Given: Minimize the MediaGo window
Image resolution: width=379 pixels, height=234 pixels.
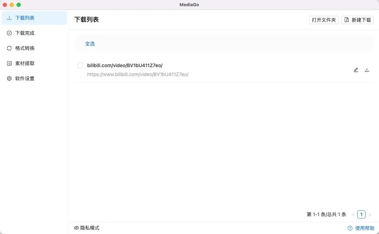Looking at the screenshot, I should (12, 5).
